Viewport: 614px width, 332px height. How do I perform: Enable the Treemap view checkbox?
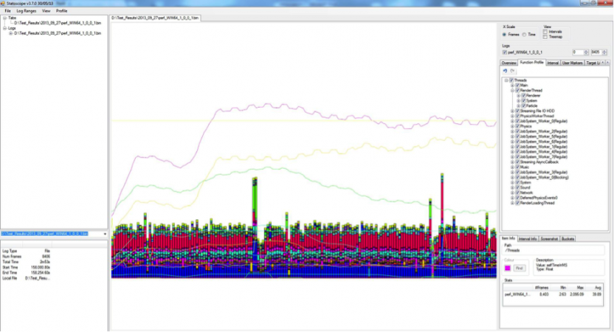pyautogui.click(x=545, y=35)
